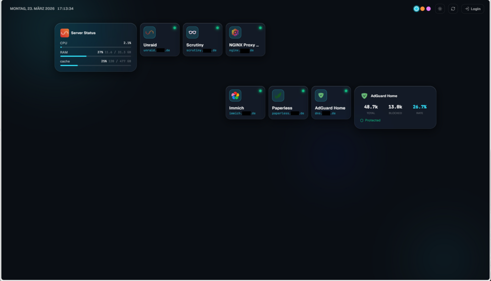Click the NGINX Proxy Manager hexagon icon
Image resolution: width=491 pixels, height=281 pixels.
tap(235, 32)
